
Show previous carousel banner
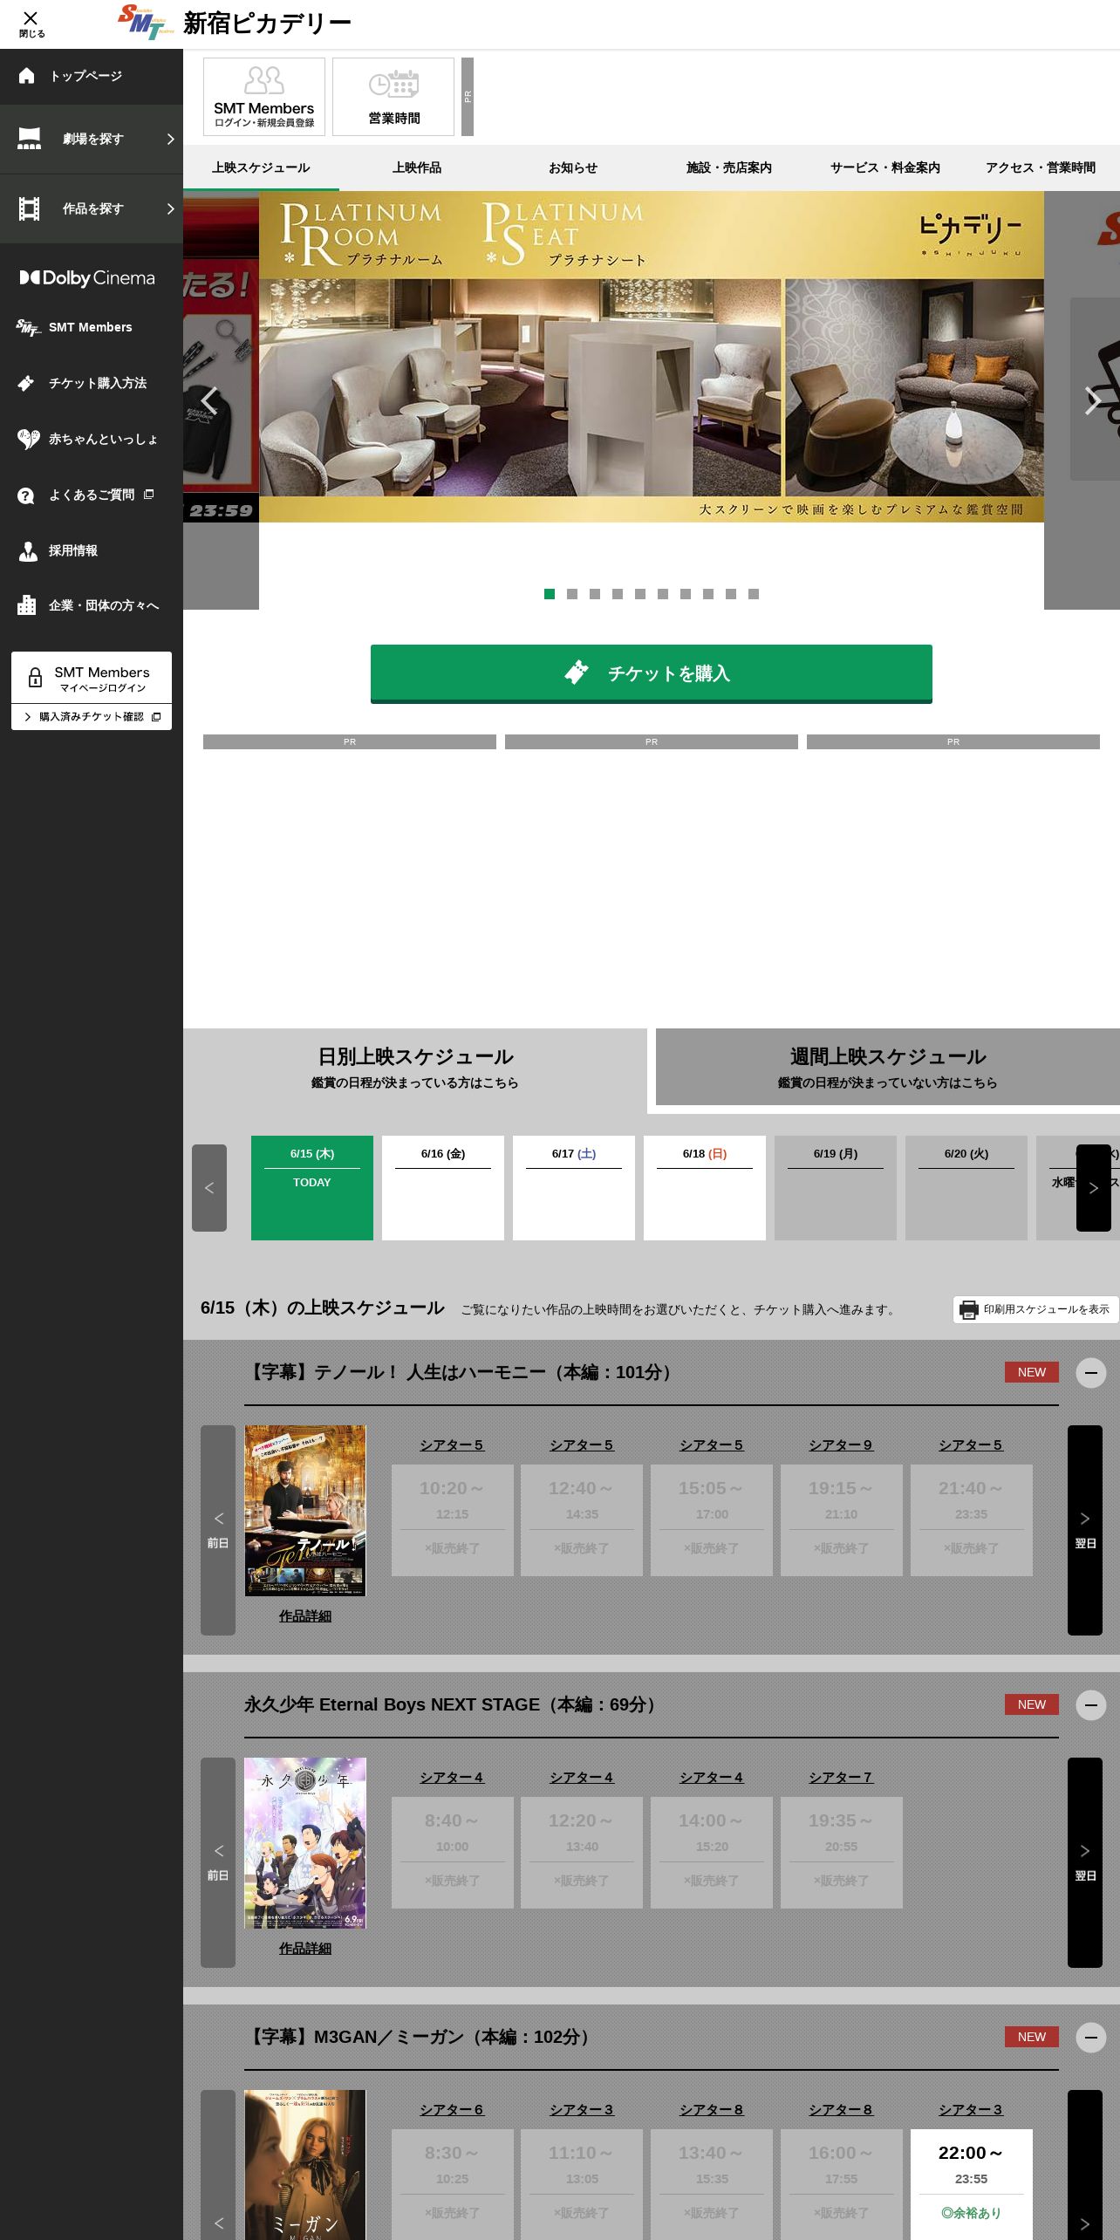click(x=209, y=400)
